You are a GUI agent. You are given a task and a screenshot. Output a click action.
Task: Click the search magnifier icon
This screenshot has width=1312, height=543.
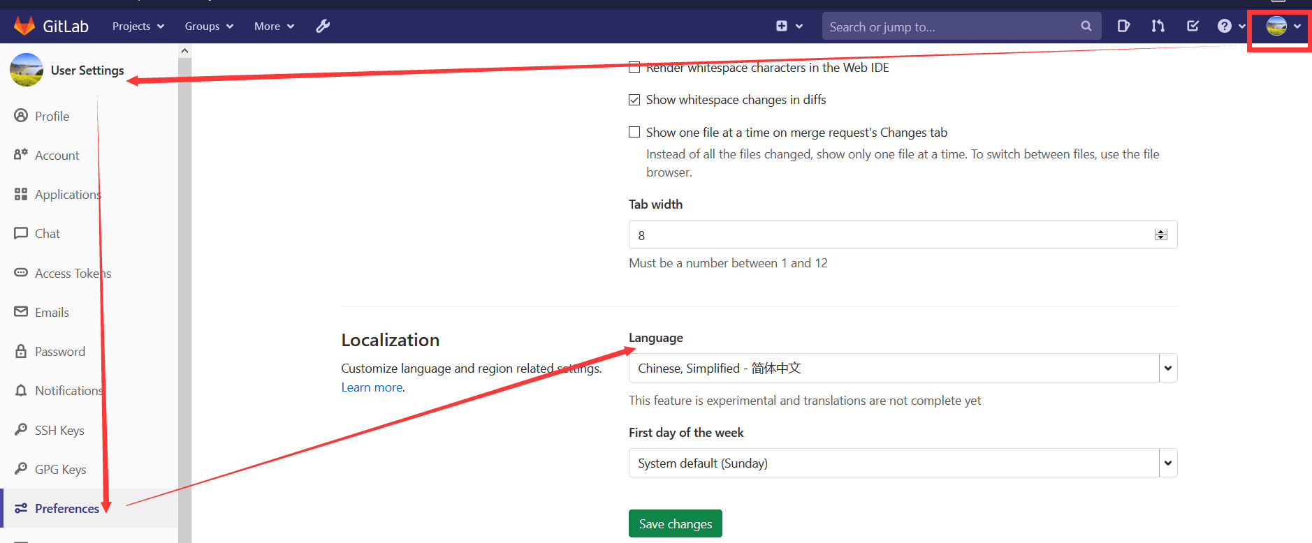1086,26
